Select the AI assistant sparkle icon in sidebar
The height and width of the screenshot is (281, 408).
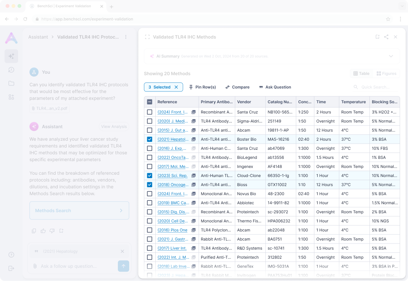[x=11, y=56]
